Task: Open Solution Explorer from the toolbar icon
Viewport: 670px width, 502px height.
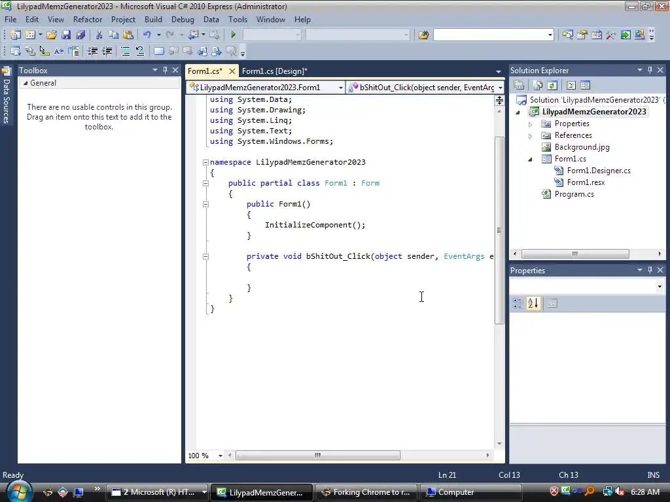Action: pyautogui.click(x=567, y=35)
